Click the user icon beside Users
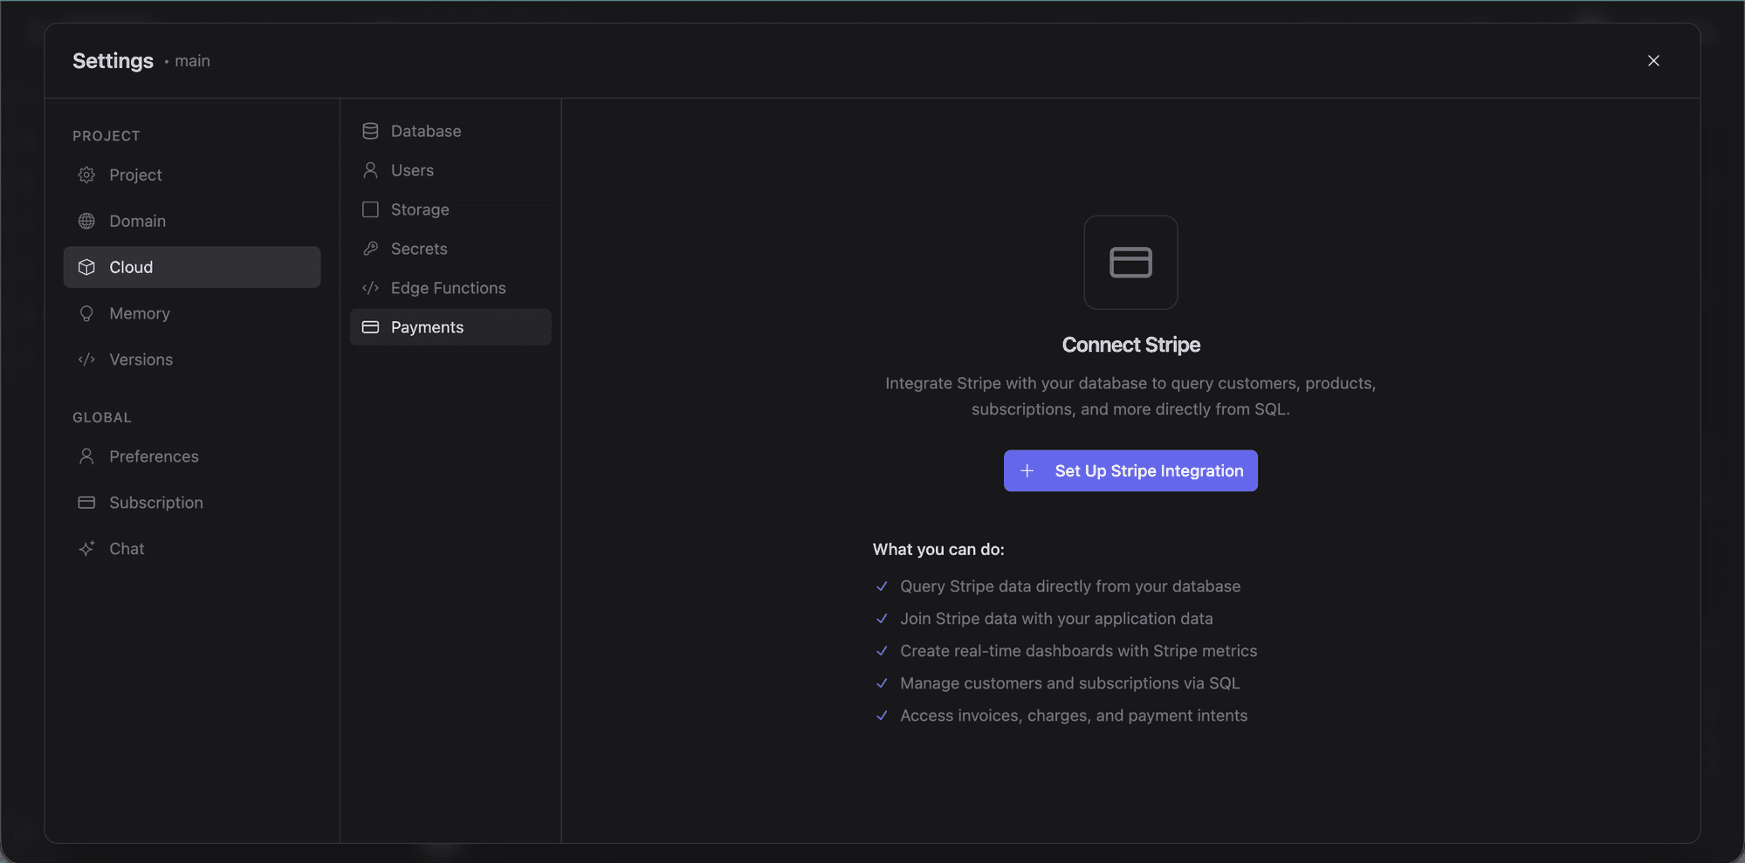This screenshot has width=1745, height=863. [370, 170]
